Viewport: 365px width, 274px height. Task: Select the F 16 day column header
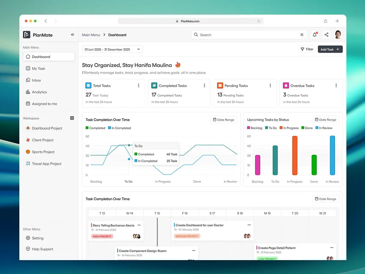185,213
